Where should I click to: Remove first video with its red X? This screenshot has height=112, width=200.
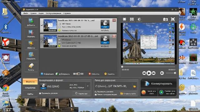pos(114,20)
